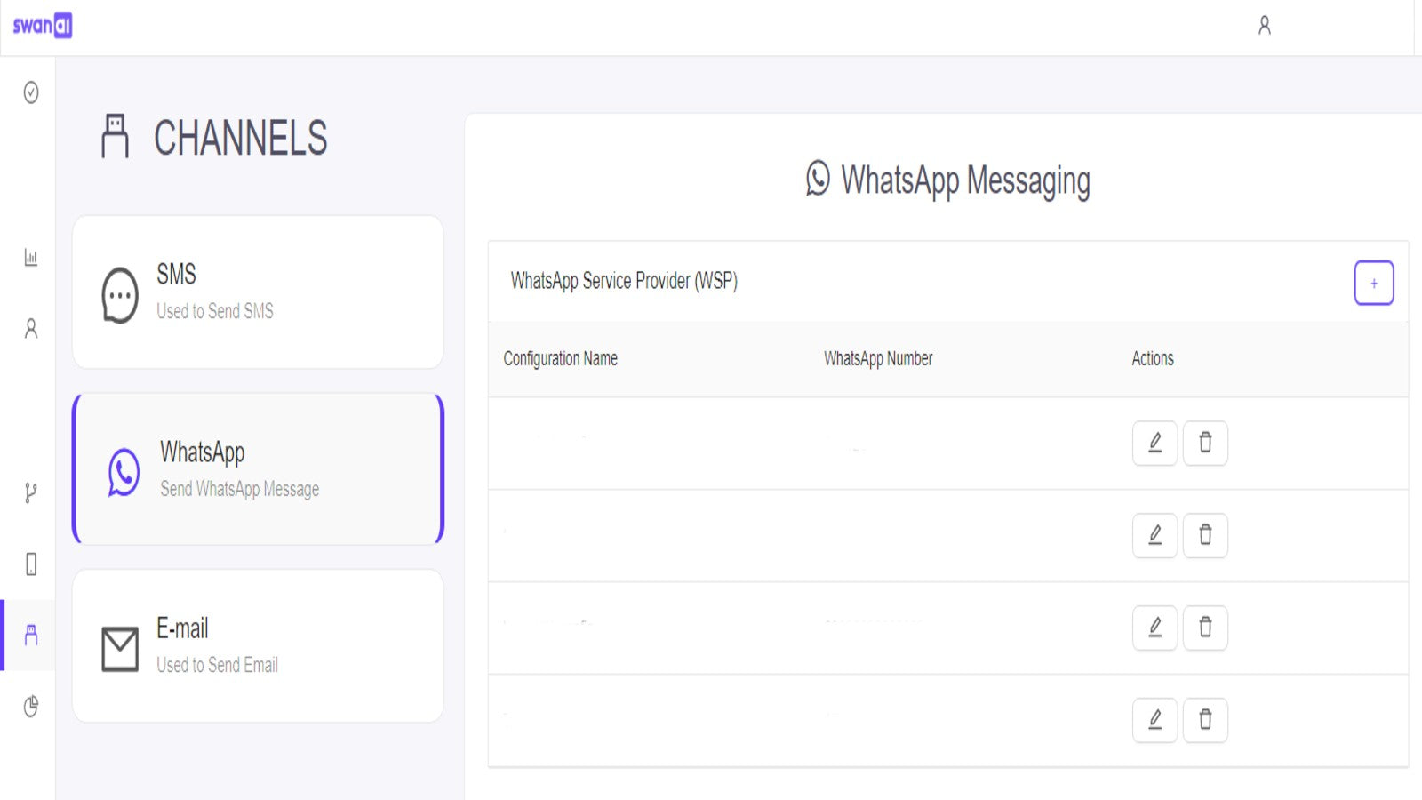Click the Configuration Name column header
The image size is (1422, 800).
(x=560, y=358)
